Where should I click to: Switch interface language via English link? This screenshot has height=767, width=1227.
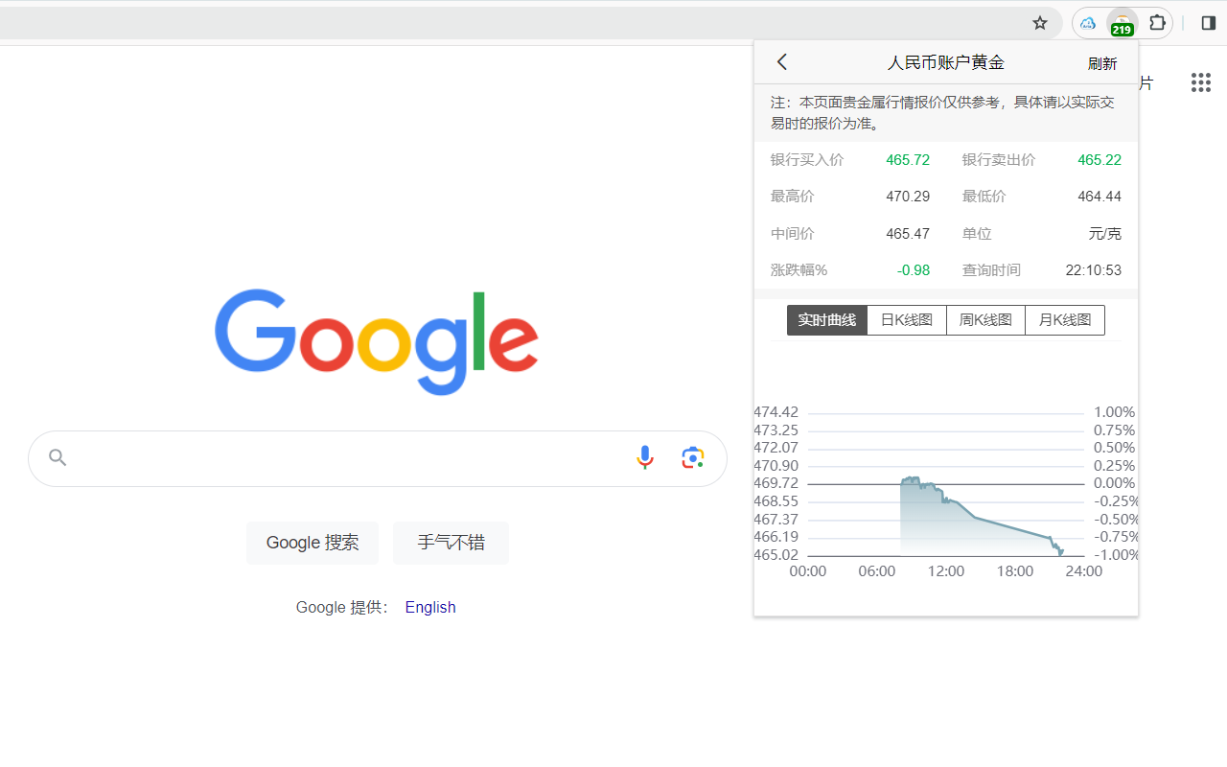tap(429, 607)
